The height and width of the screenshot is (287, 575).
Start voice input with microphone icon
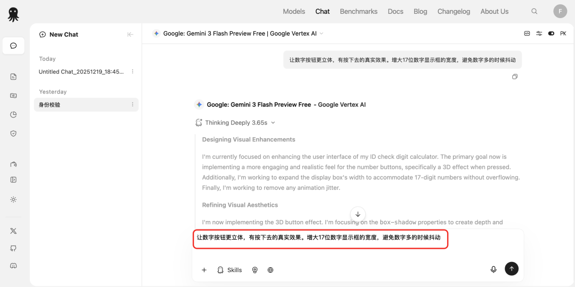494,269
